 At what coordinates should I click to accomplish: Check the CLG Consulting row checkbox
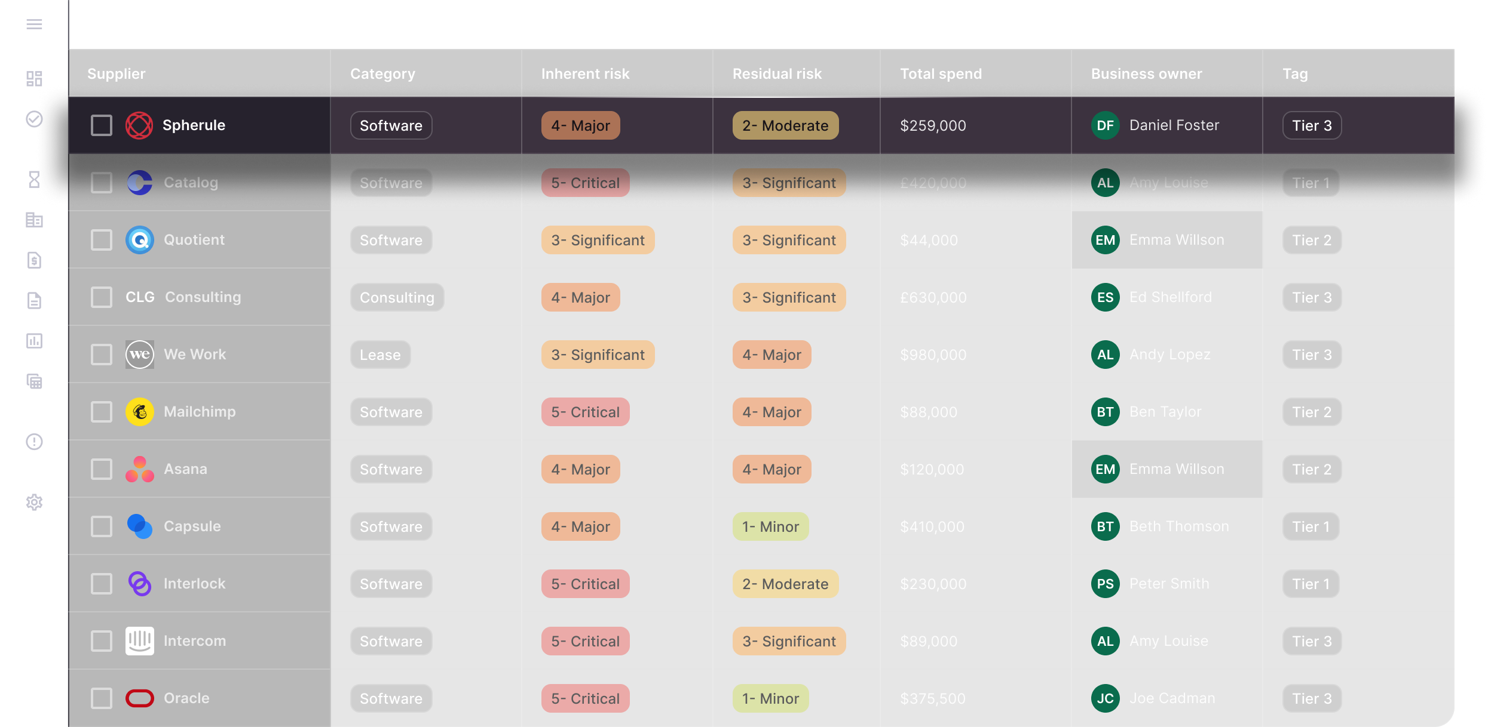[102, 297]
